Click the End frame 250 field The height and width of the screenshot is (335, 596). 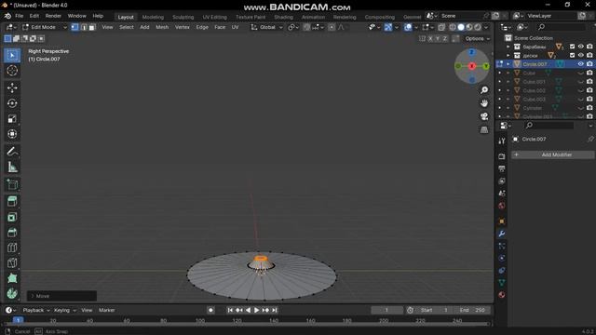[x=473, y=310]
